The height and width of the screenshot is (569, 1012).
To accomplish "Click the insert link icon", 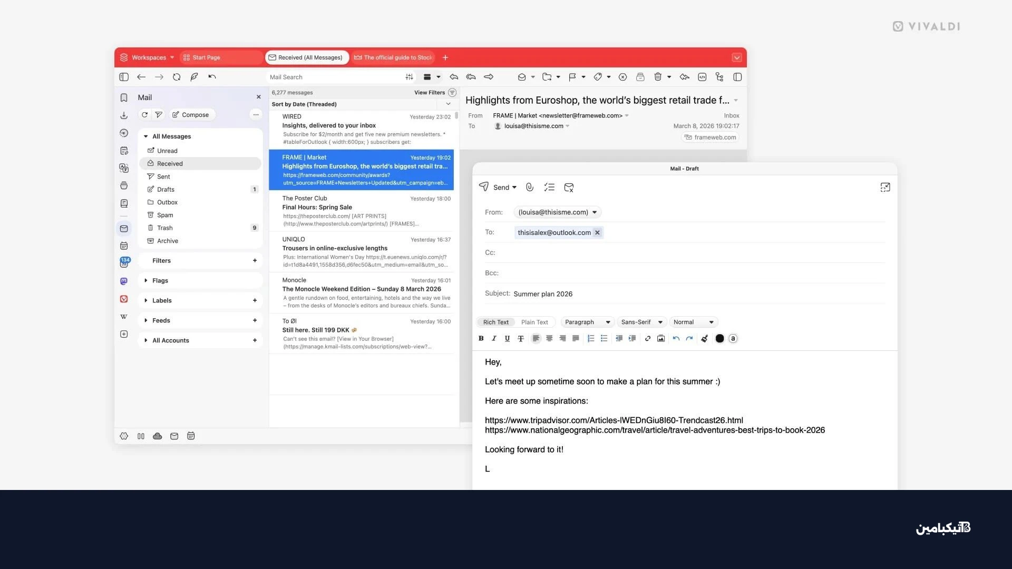I will pos(648,338).
